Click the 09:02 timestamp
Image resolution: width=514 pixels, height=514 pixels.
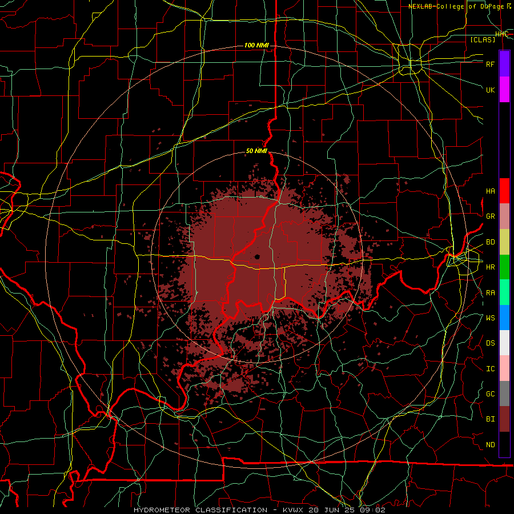point(372,510)
